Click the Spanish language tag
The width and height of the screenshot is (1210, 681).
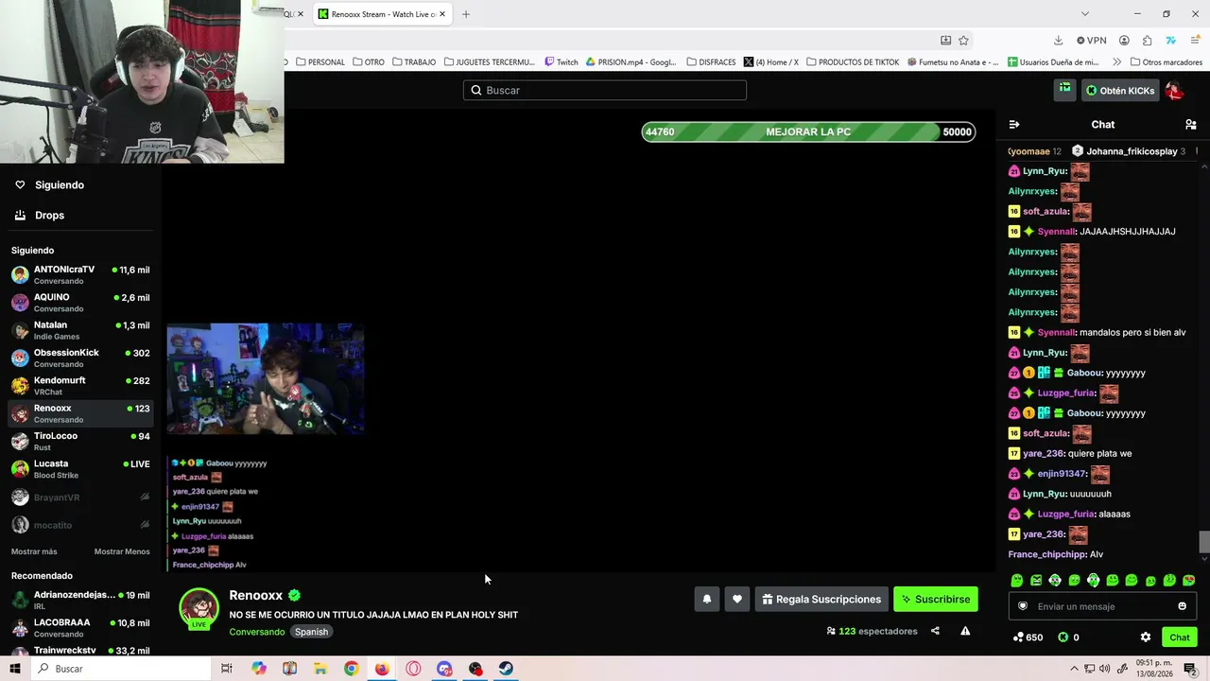311,632
